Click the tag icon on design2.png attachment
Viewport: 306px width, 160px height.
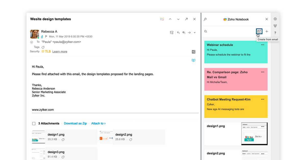click(x=131, y=140)
